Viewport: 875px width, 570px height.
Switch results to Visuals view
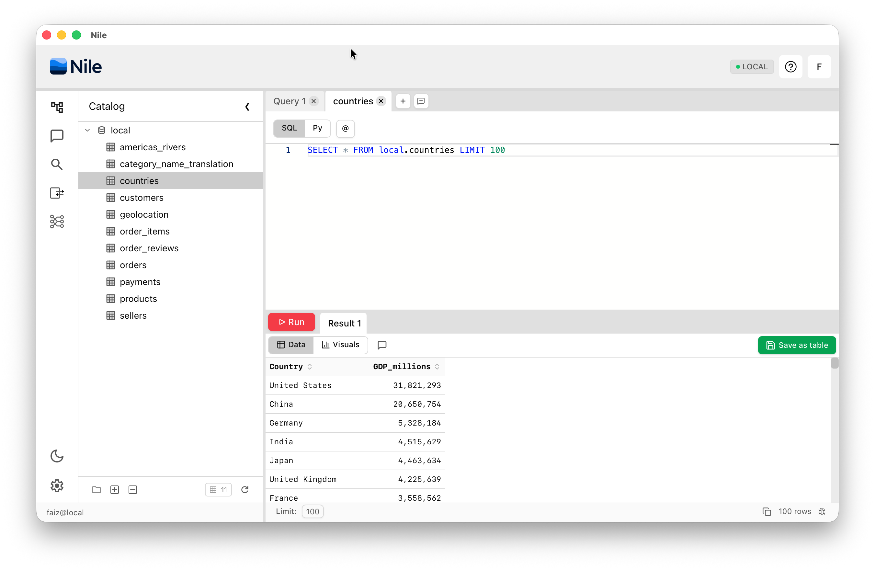341,345
